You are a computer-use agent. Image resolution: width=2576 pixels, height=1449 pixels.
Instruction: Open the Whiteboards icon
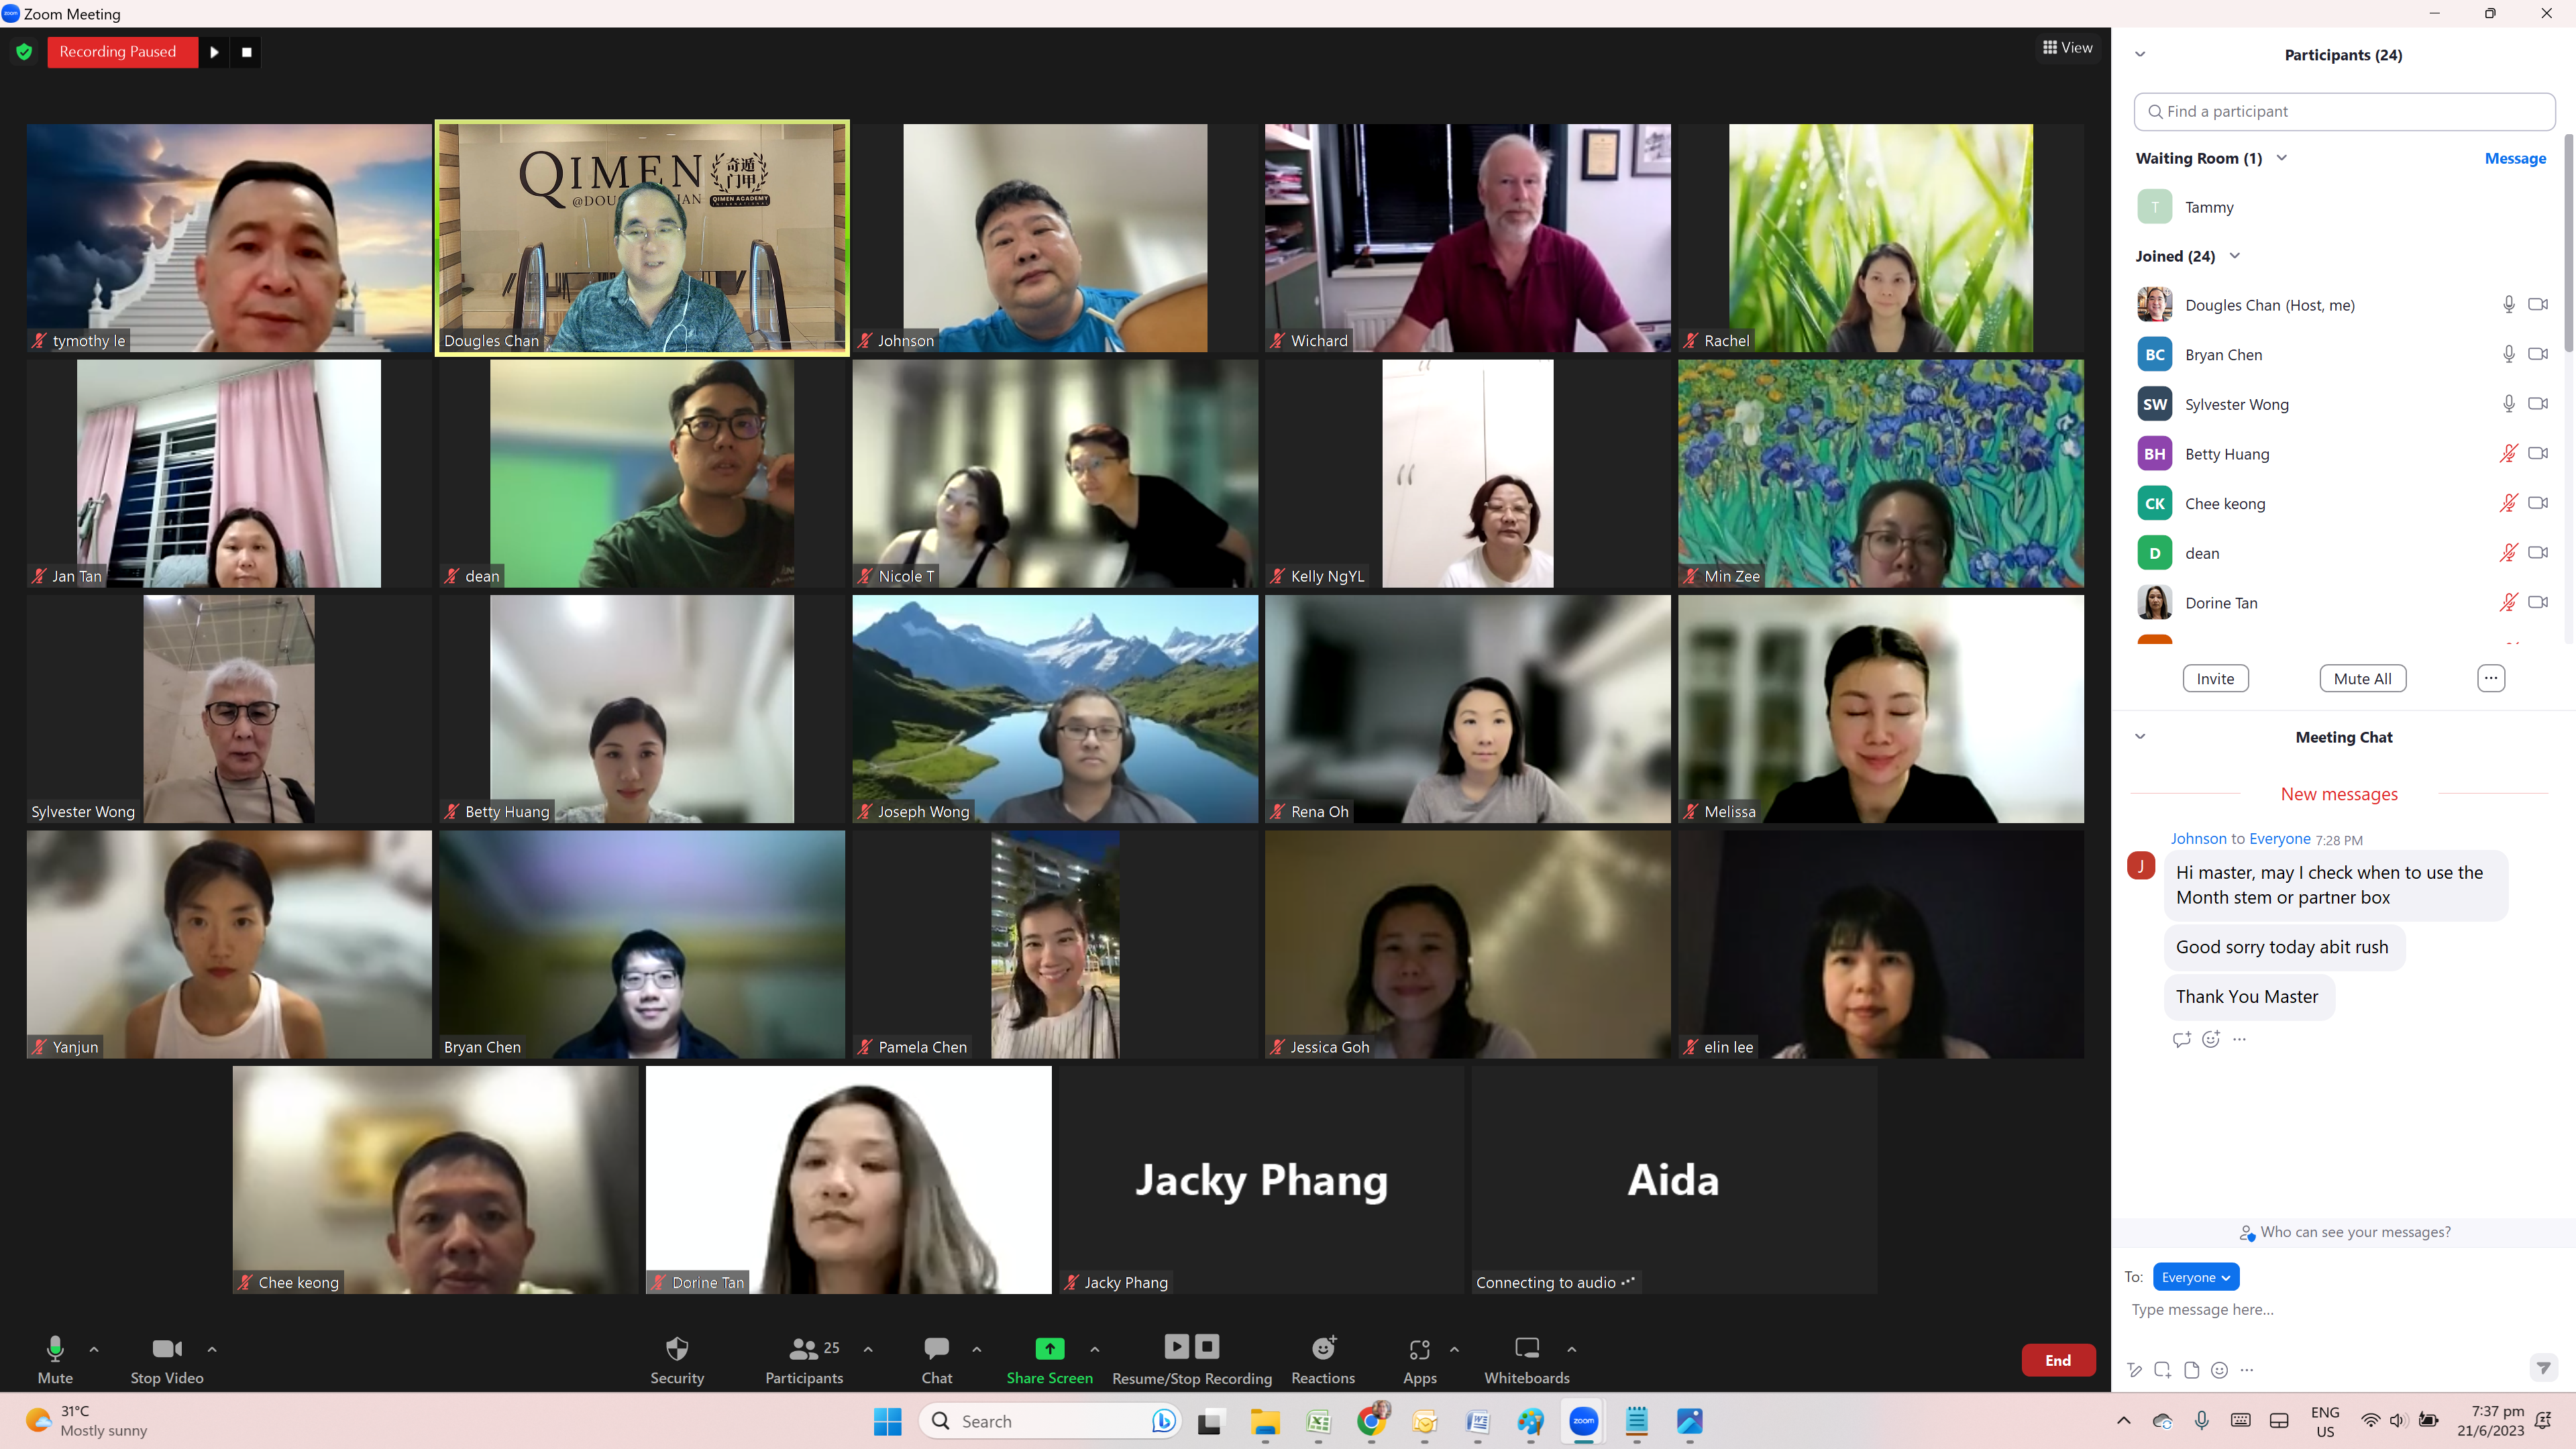[x=1526, y=1348]
